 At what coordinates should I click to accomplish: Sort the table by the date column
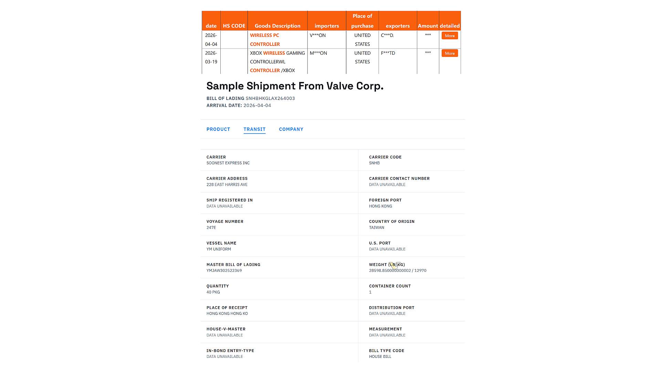[211, 25]
